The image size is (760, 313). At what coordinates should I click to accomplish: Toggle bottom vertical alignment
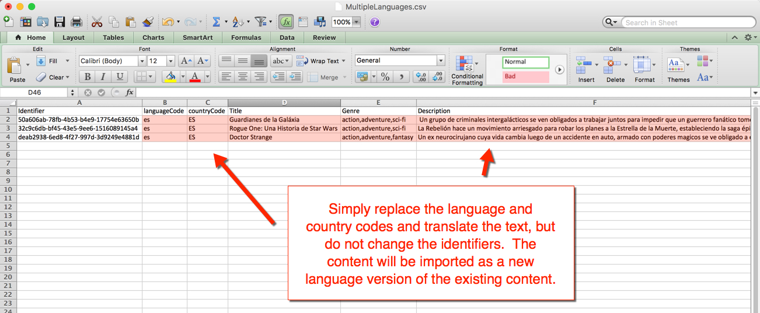260,61
